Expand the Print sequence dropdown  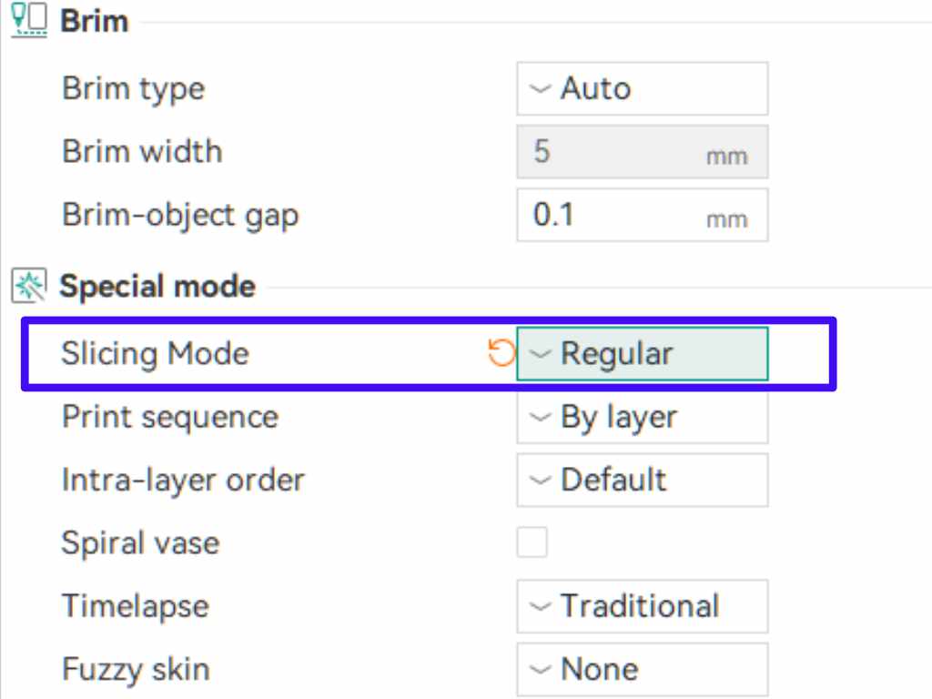pyautogui.click(x=642, y=417)
